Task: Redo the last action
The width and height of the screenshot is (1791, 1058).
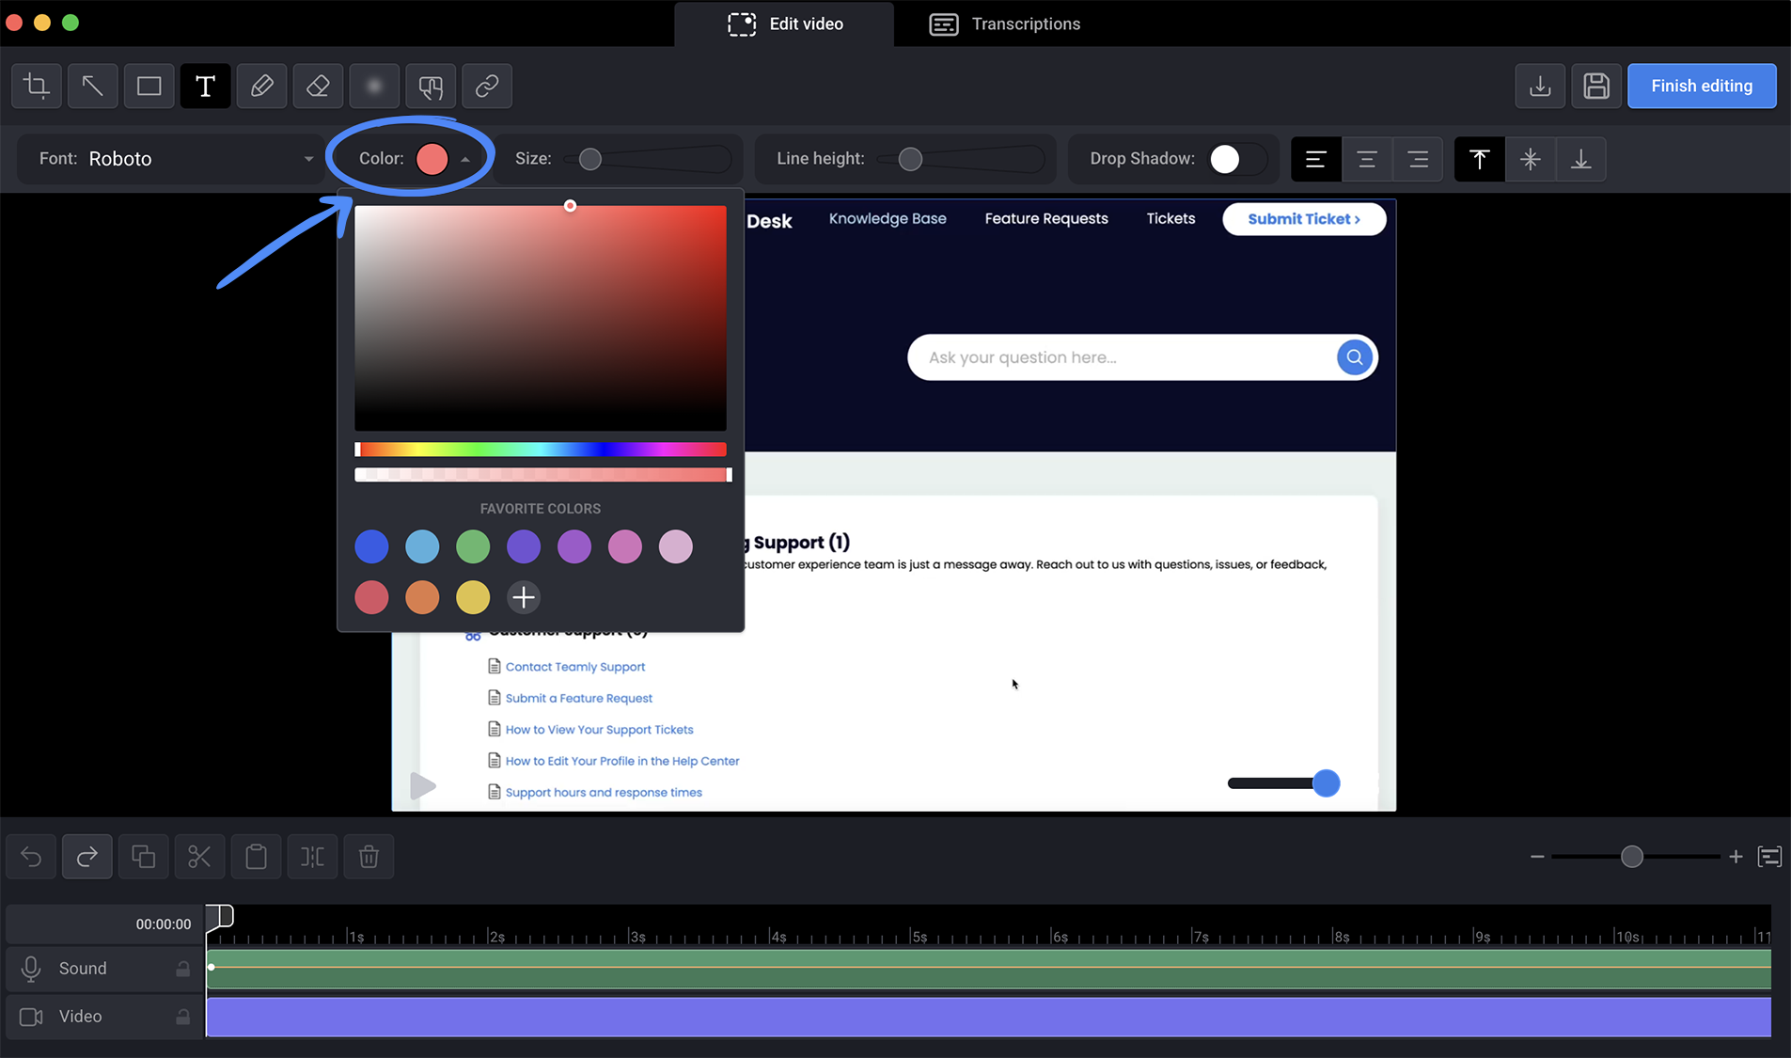Action: (x=87, y=857)
